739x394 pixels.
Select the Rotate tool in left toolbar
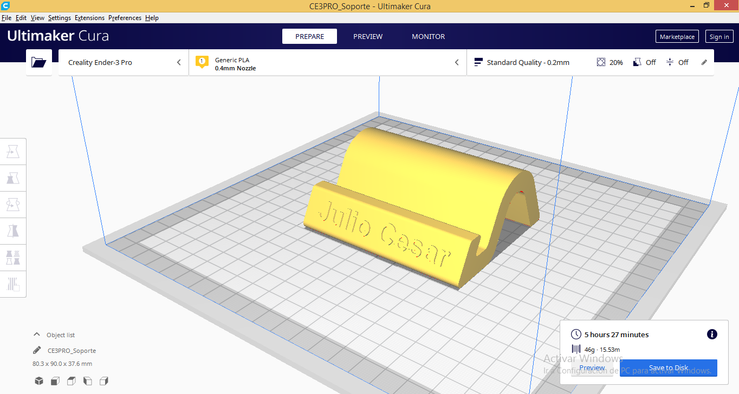(13, 205)
